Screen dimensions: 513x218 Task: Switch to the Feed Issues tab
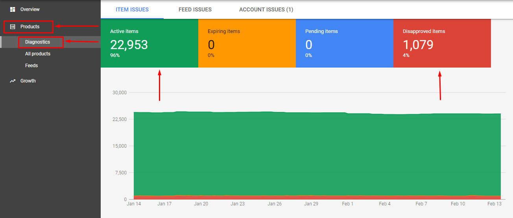point(195,9)
